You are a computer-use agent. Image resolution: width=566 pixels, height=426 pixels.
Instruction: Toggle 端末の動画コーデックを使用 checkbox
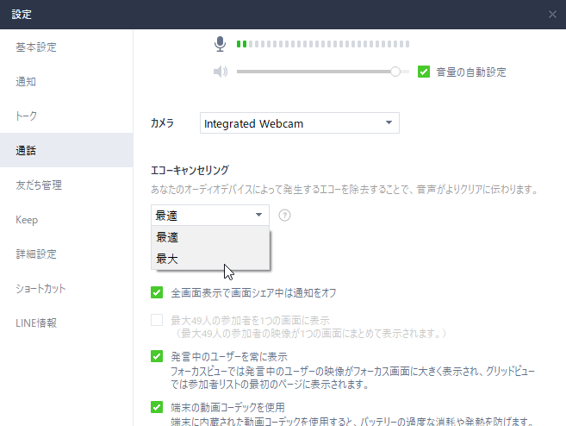tap(157, 407)
